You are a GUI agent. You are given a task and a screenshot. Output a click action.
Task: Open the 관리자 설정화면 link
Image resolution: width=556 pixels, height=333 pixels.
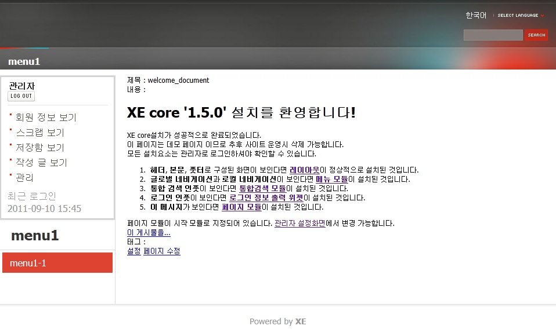point(300,224)
